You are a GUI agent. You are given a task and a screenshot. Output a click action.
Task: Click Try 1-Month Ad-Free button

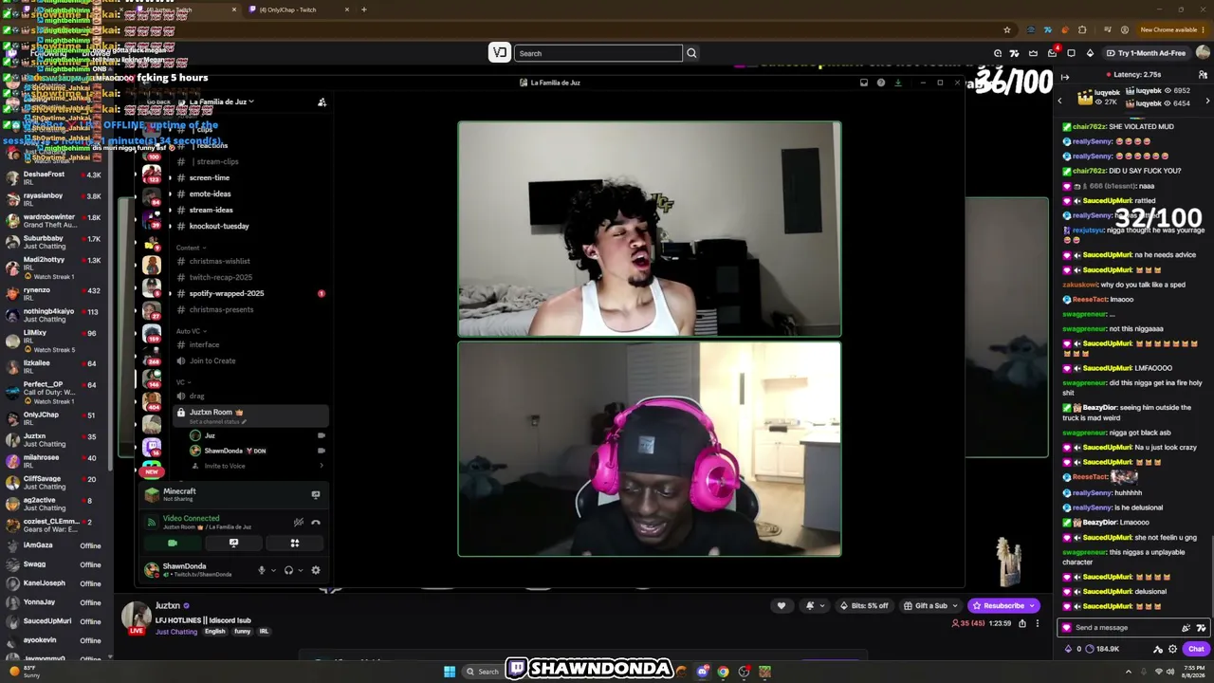1145,53
